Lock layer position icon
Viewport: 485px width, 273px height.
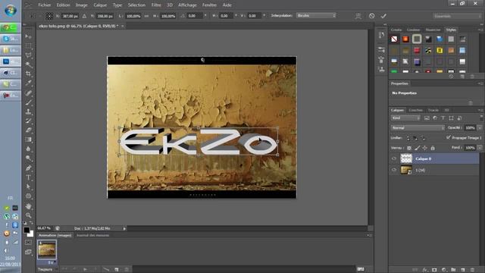point(424,148)
